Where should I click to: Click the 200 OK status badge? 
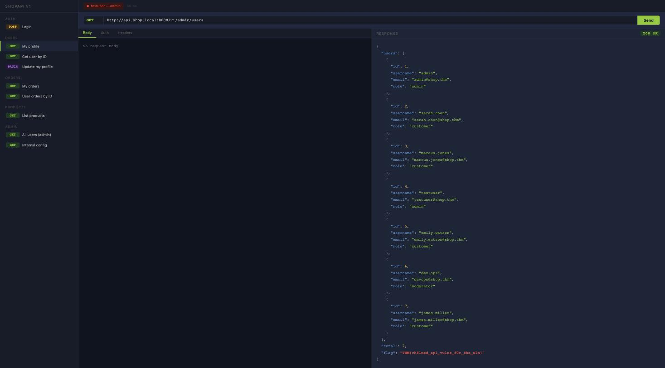tap(650, 34)
